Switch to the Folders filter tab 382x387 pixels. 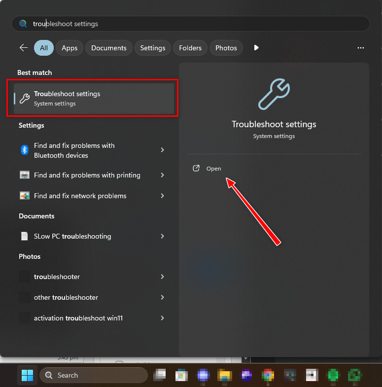coord(190,48)
